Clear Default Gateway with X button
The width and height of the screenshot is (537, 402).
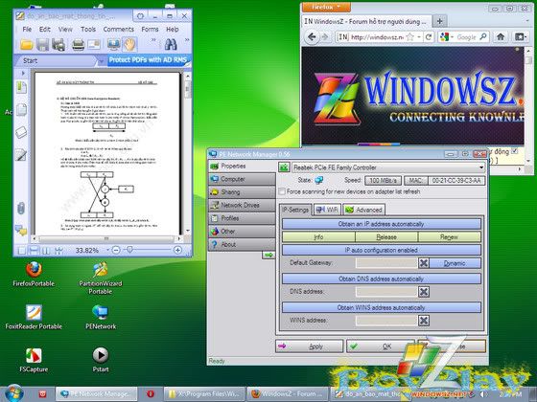click(424, 263)
